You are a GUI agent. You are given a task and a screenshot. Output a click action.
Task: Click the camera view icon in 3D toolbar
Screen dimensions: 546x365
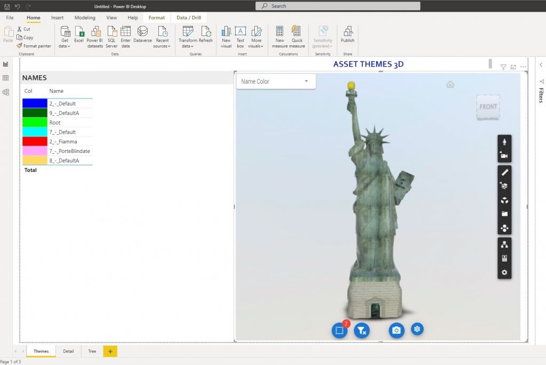(504, 155)
